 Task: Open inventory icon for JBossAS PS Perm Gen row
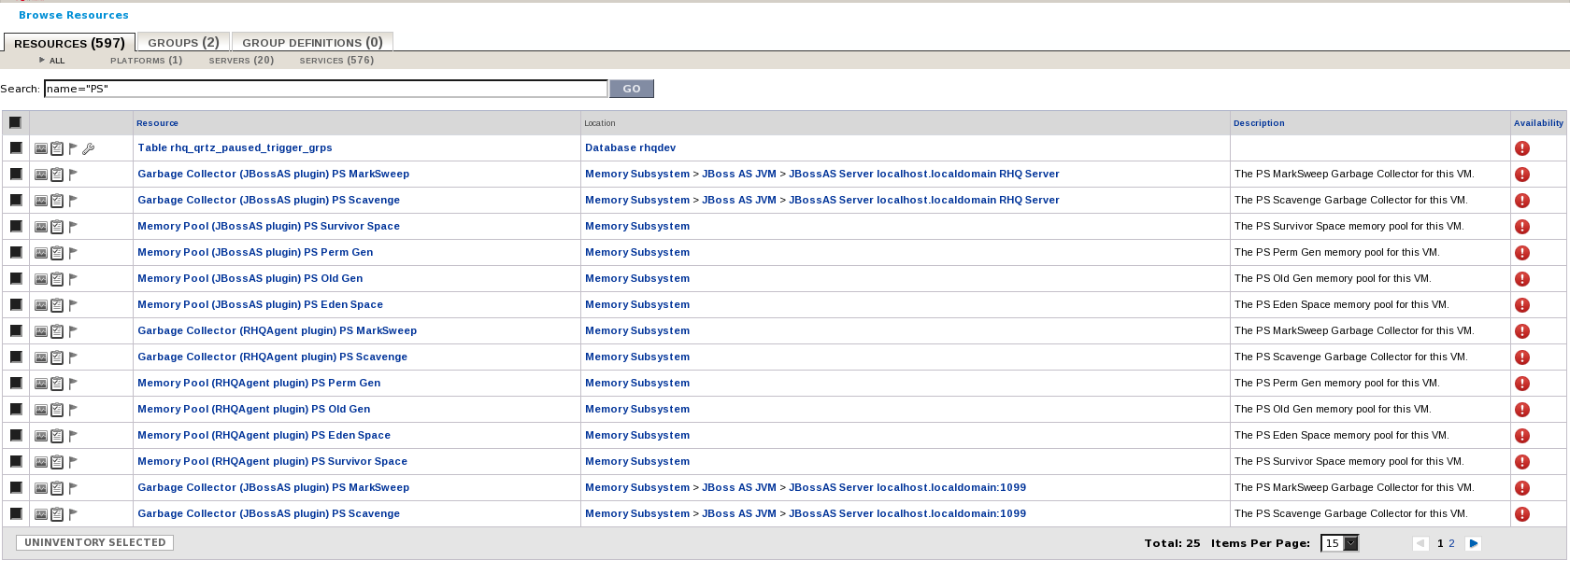pos(57,253)
